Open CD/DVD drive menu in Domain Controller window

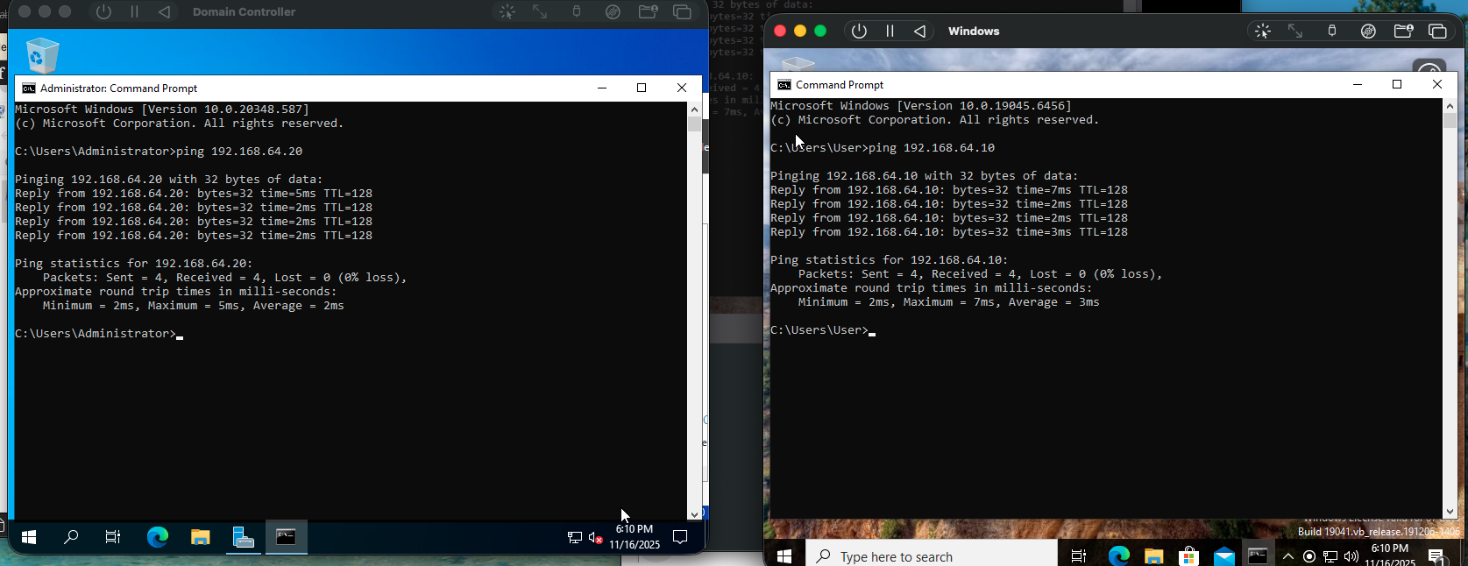(613, 12)
